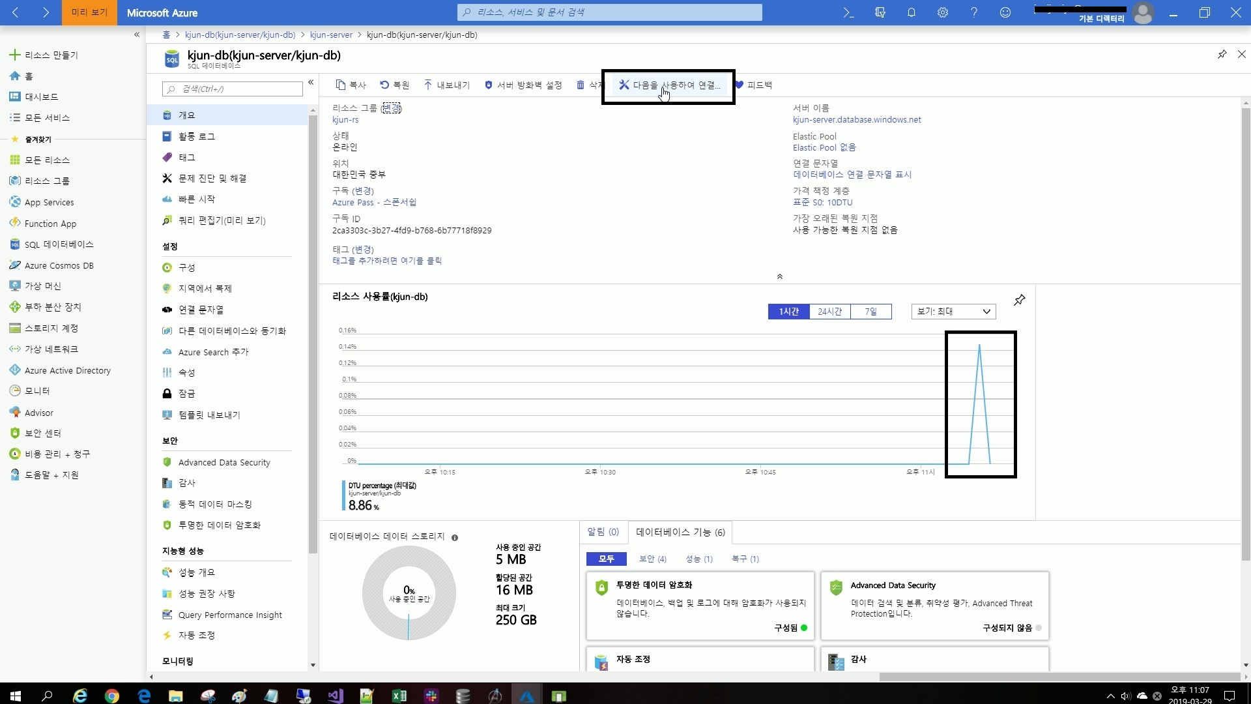
Task: Click 서버 방화벽 설정 toolbar item
Action: point(523,85)
